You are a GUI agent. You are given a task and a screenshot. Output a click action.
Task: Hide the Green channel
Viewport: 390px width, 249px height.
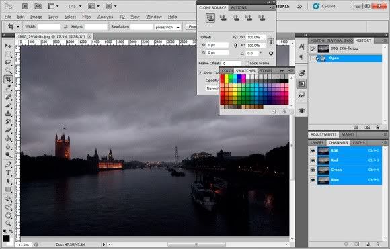[313, 170]
